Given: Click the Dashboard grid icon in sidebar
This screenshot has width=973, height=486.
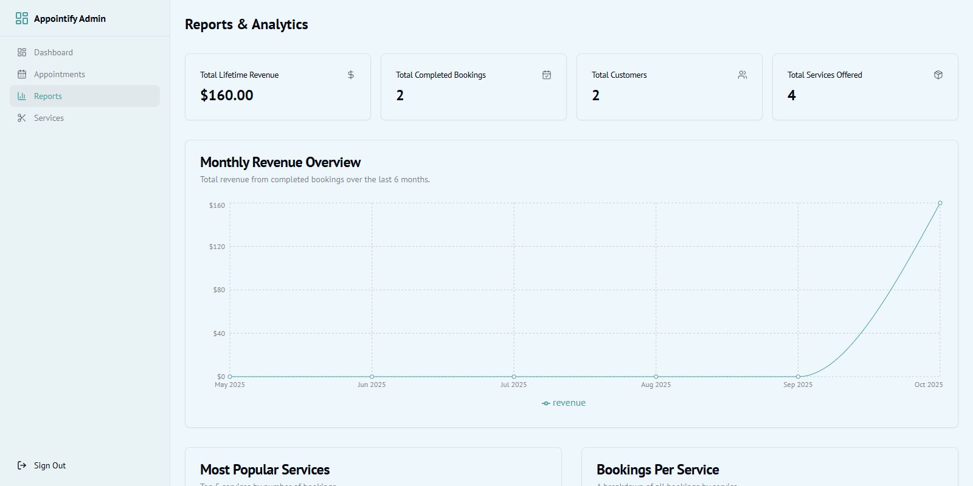Looking at the screenshot, I should click(22, 52).
